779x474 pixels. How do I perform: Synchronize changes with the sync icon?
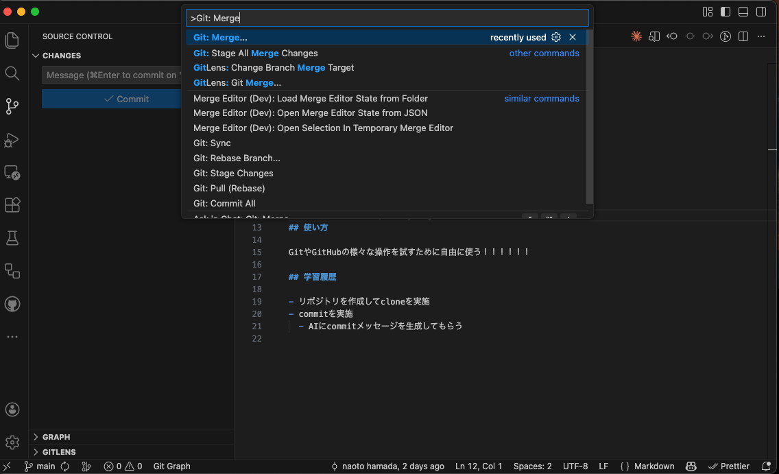point(65,466)
